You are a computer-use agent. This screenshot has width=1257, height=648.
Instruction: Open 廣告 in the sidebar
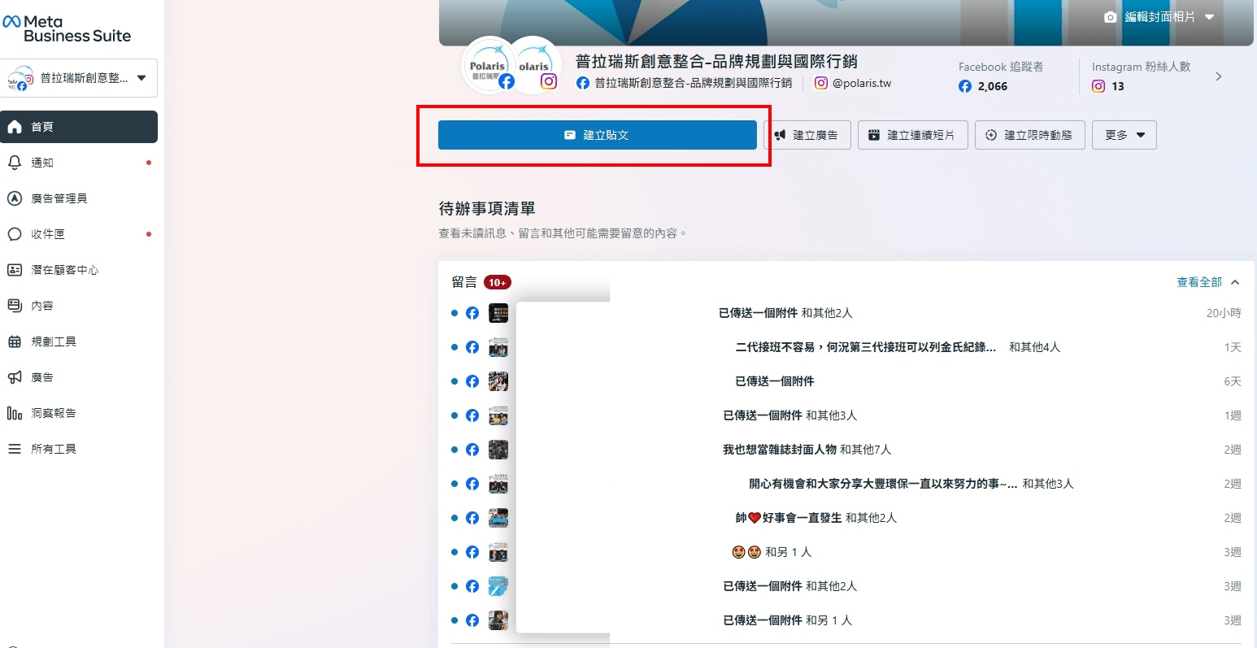pos(79,377)
